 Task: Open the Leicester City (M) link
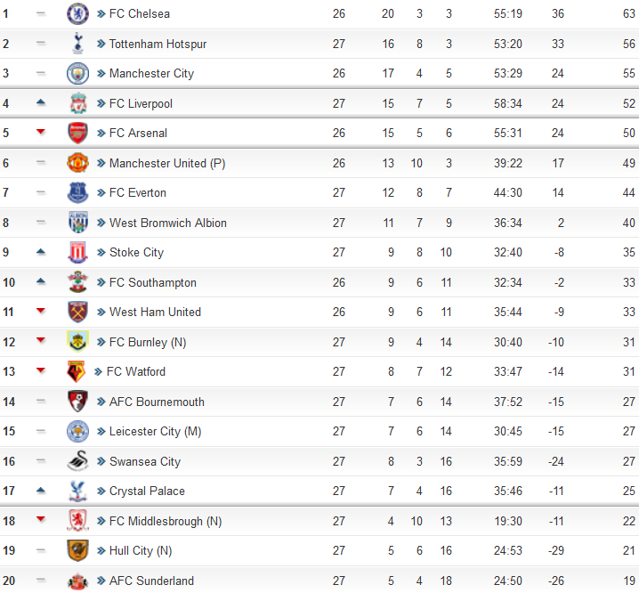[155, 432]
